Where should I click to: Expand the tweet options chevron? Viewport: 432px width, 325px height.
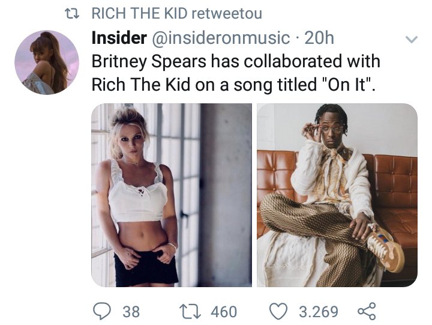pyautogui.click(x=412, y=40)
